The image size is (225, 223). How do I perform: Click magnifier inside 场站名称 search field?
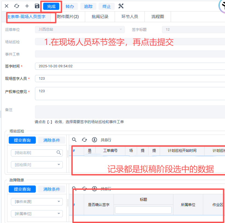(x=59, y=153)
